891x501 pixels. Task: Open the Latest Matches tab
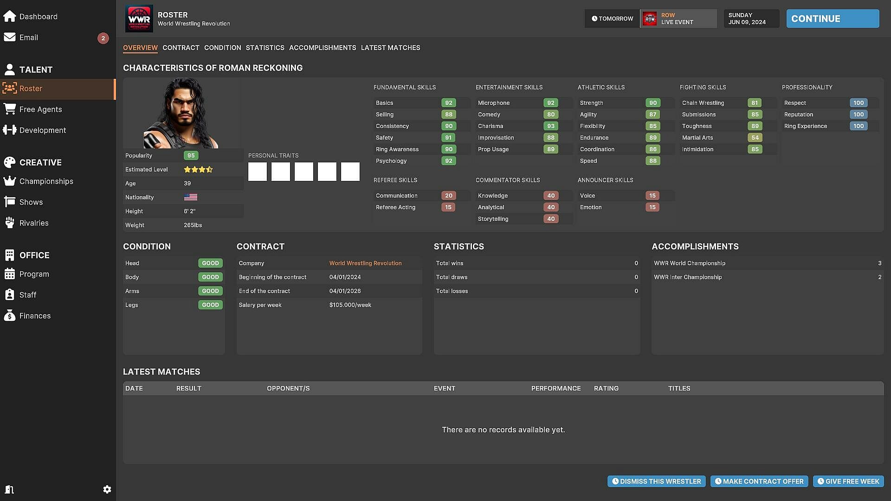tap(390, 48)
